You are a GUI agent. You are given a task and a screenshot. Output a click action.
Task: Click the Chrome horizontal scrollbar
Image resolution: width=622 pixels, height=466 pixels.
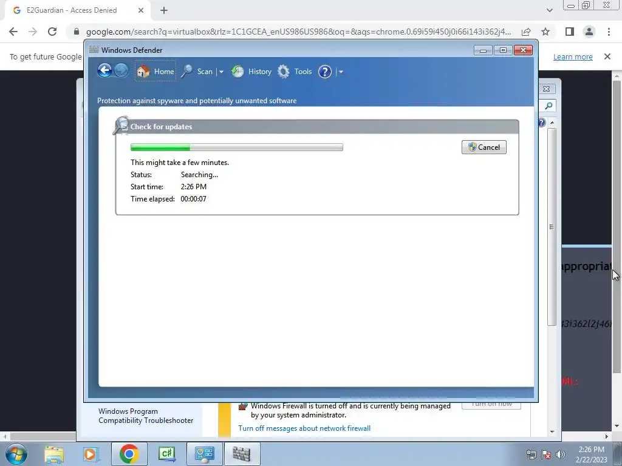[x=42, y=436]
